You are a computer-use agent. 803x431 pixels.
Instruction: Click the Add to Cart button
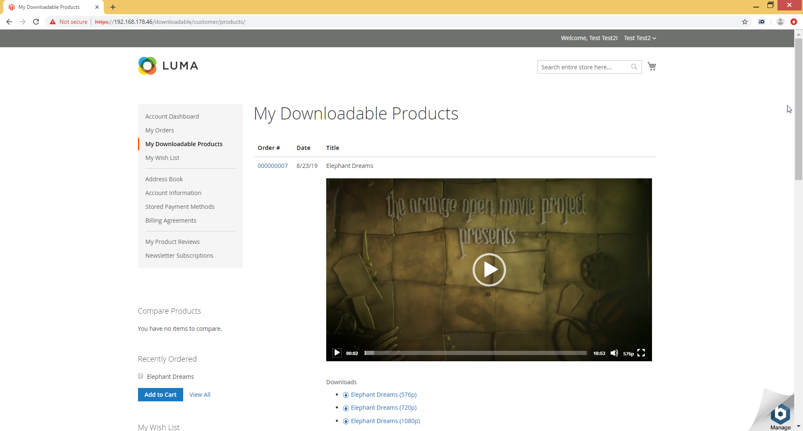pos(160,395)
